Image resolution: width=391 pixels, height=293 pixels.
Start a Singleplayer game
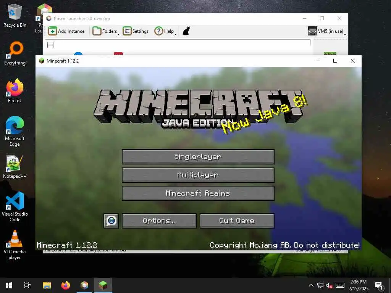(198, 157)
